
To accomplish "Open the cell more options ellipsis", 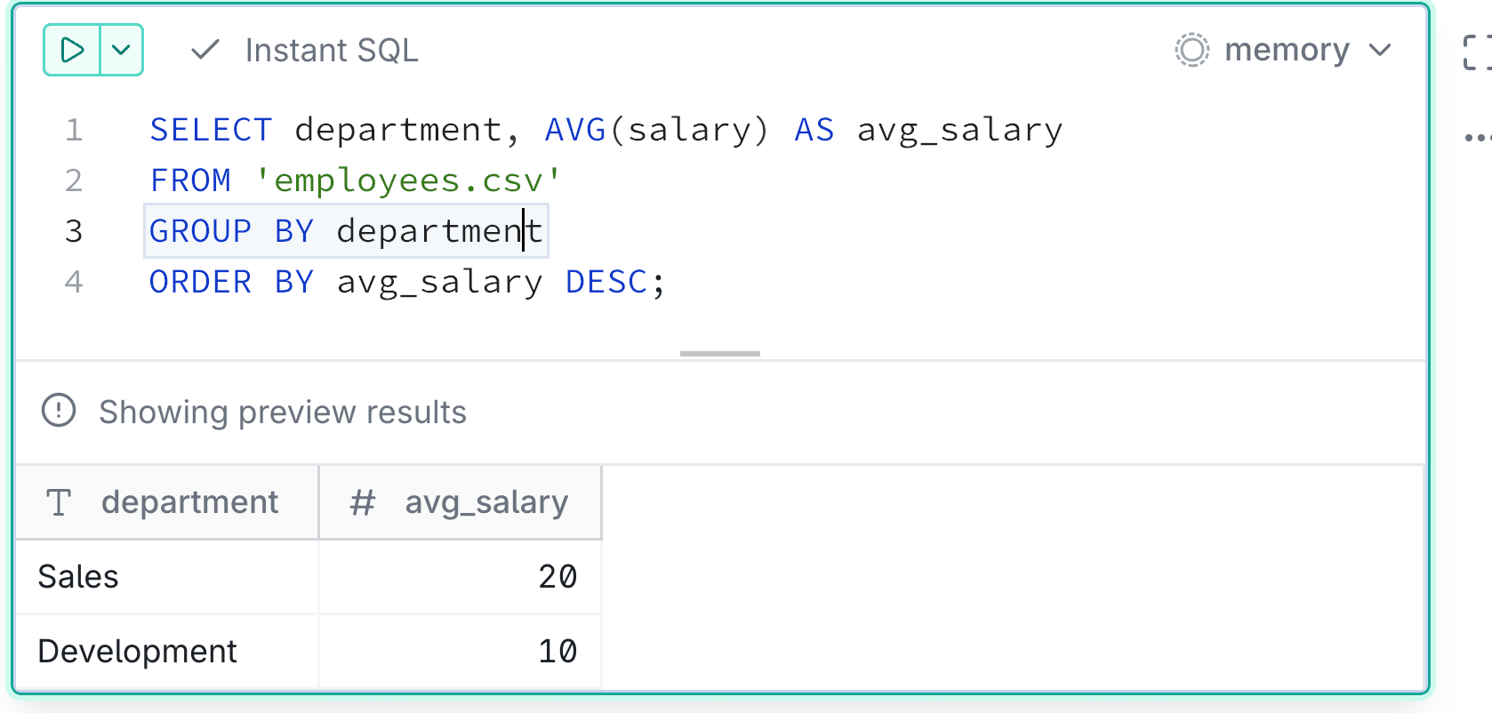I will tap(1477, 138).
